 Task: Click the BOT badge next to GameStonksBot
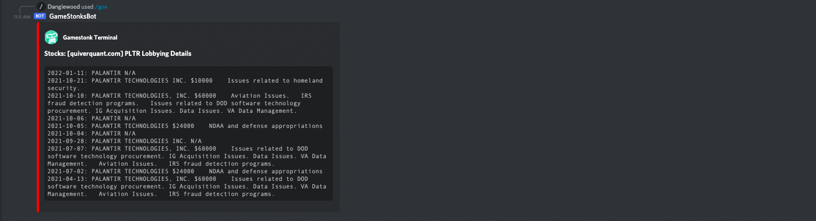point(40,16)
